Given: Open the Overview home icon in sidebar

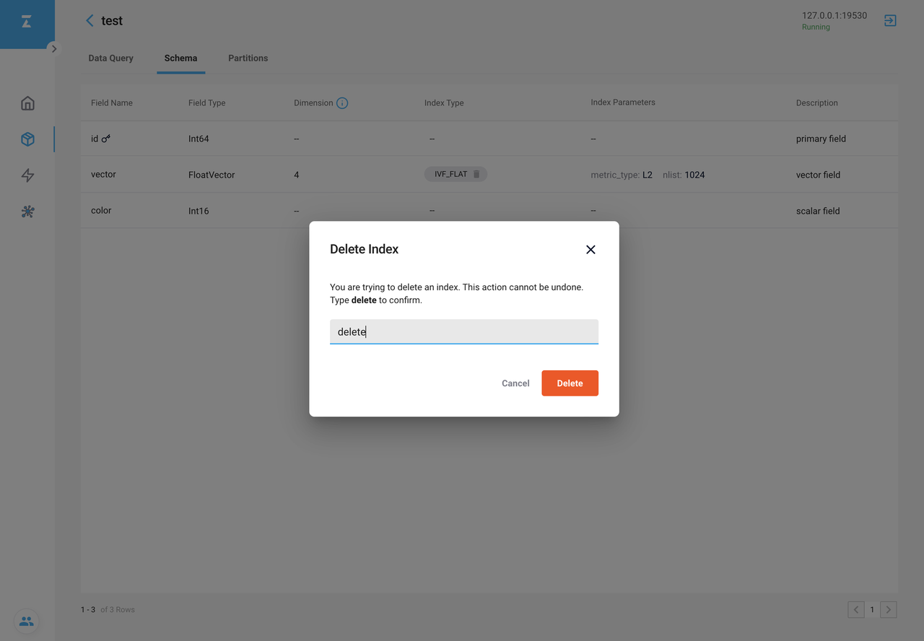Looking at the screenshot, I should click(x=27, y=103).
